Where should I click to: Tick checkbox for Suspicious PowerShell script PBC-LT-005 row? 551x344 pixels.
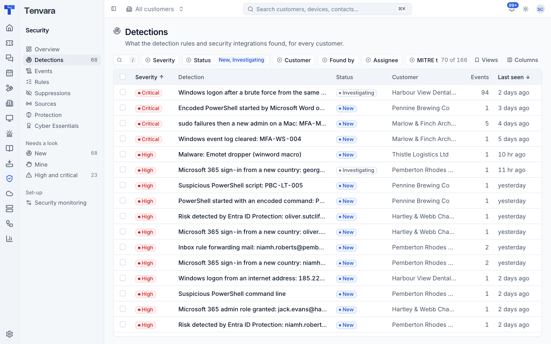tap(123, 185)
